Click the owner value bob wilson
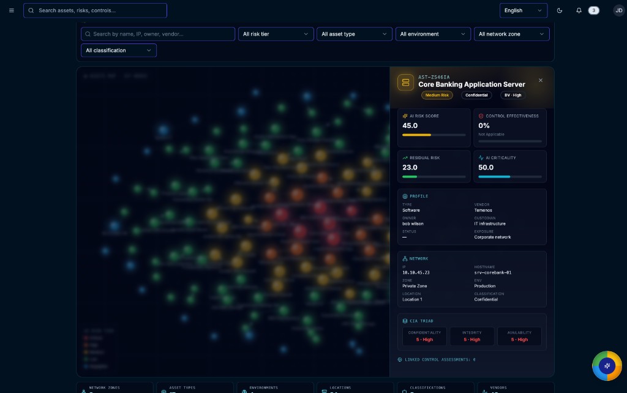 [413, 224]
